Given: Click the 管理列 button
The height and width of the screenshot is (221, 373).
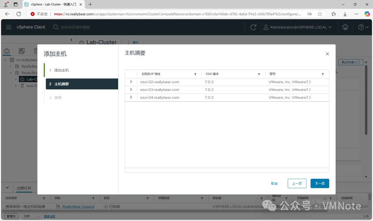Looking at the screenshot, I should (11, 216).
